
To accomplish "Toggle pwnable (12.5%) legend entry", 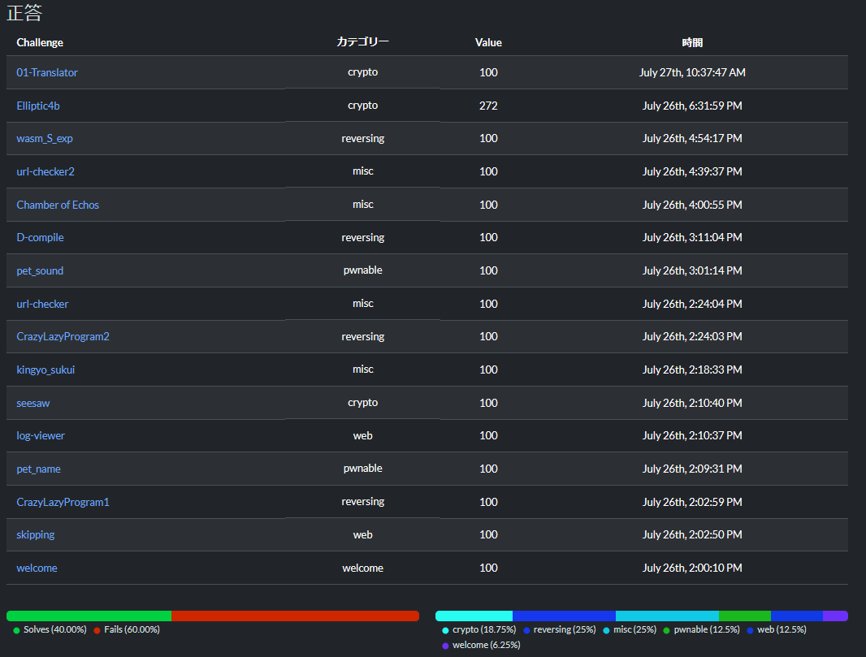I will [701, 630].
